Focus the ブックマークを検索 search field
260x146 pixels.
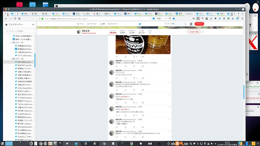click(x=20, y=31)
